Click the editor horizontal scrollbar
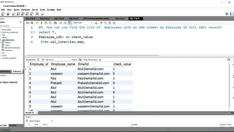Screen dimensions: 234x132 tap(93, 55)
